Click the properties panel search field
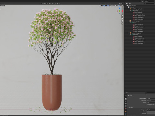Screen dimensions: 155x116 click(x=150, y=93)
